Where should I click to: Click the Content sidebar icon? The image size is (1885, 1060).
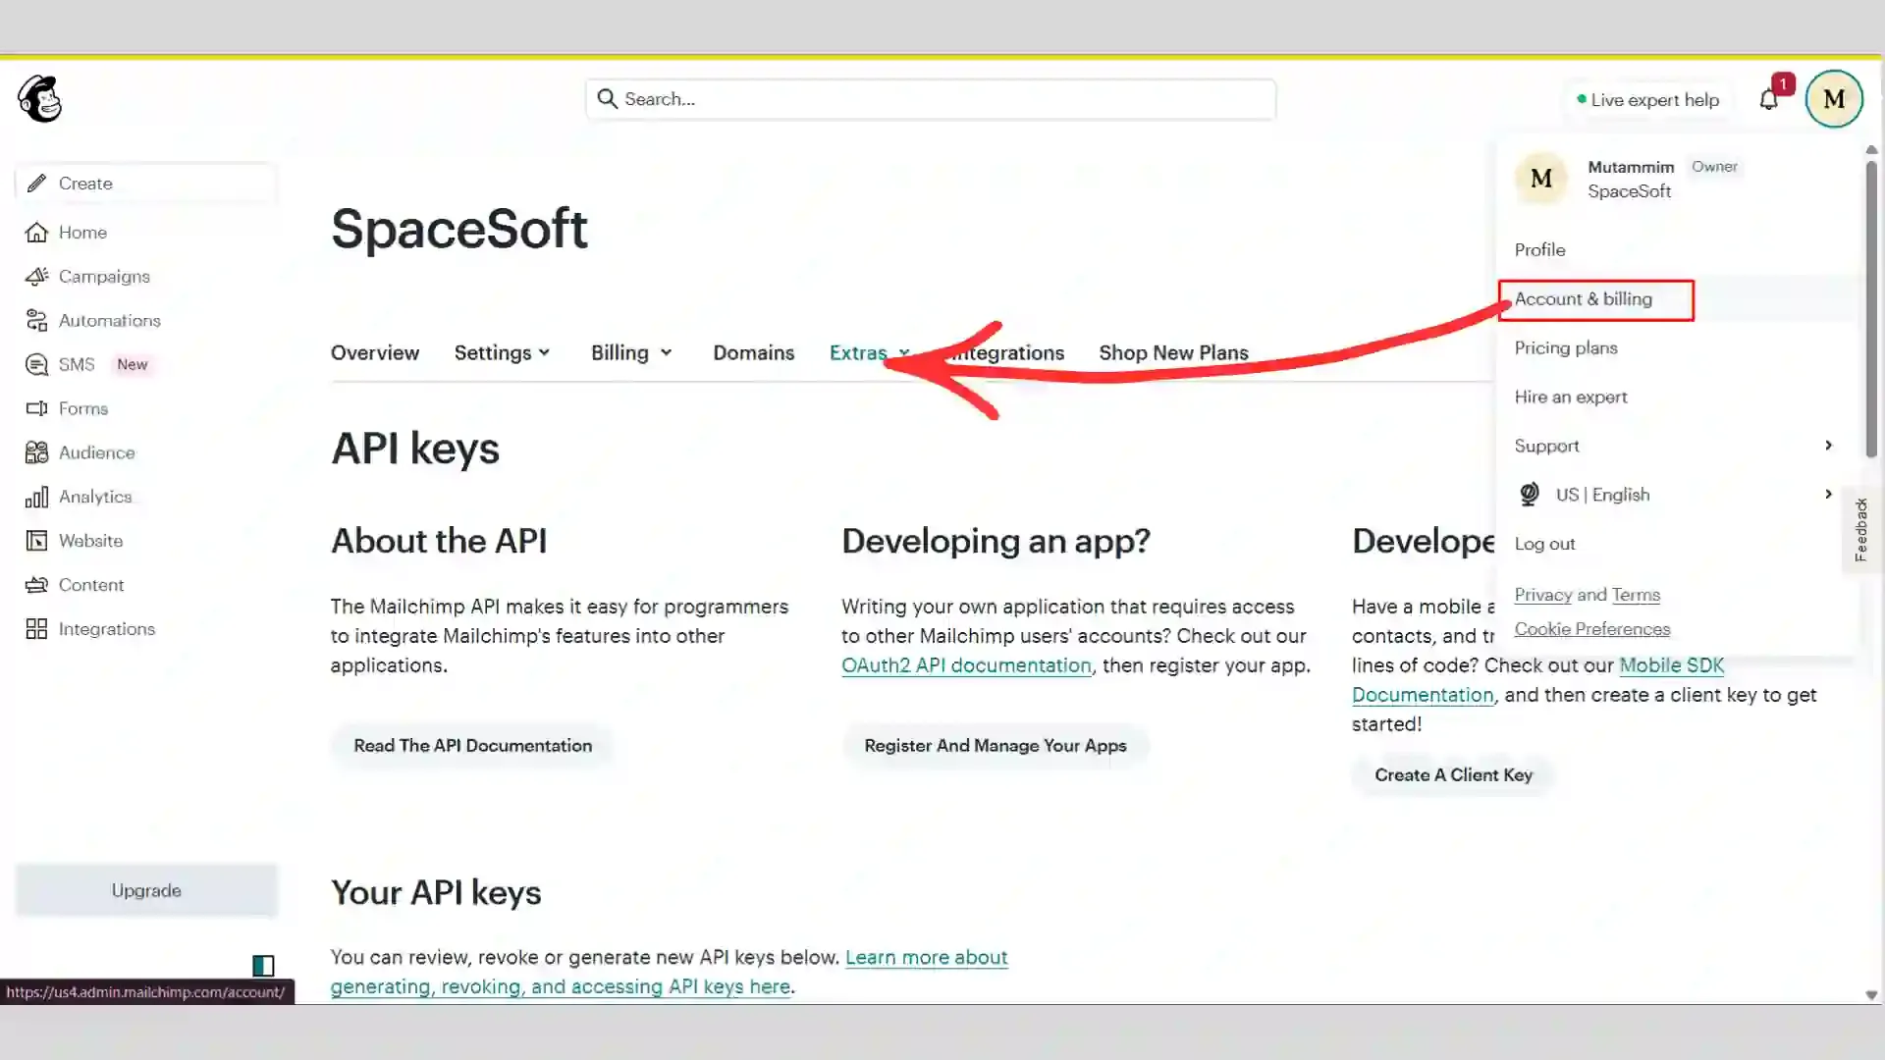(x=36, y=585)
